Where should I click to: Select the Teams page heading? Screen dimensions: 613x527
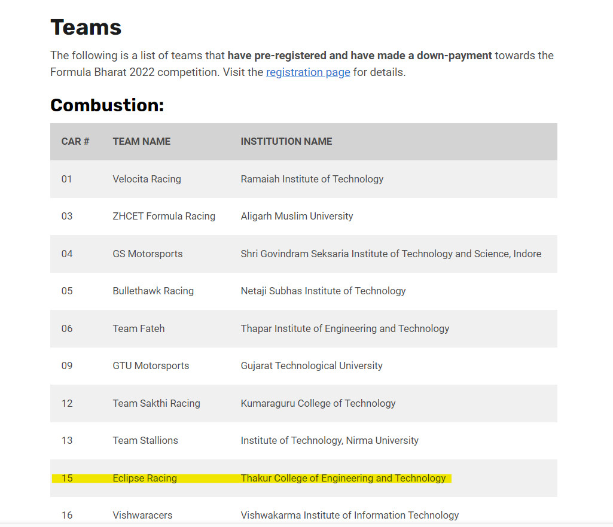[x=86, y=28]
